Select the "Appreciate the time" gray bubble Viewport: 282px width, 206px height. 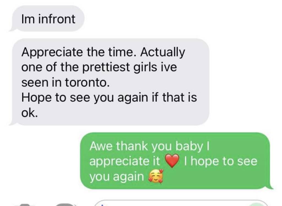pyautogui.click(x=109, y=82)
